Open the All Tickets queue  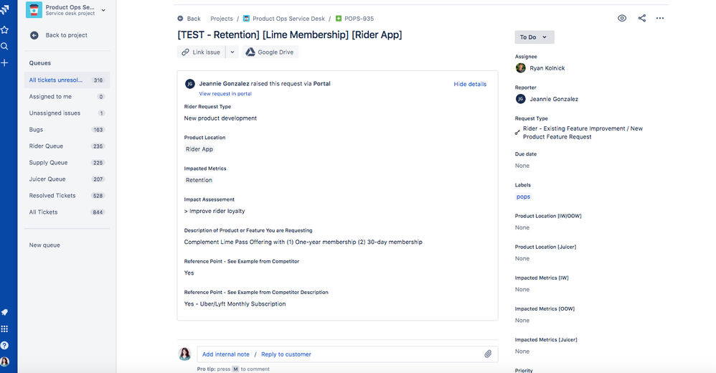[67, 212]
